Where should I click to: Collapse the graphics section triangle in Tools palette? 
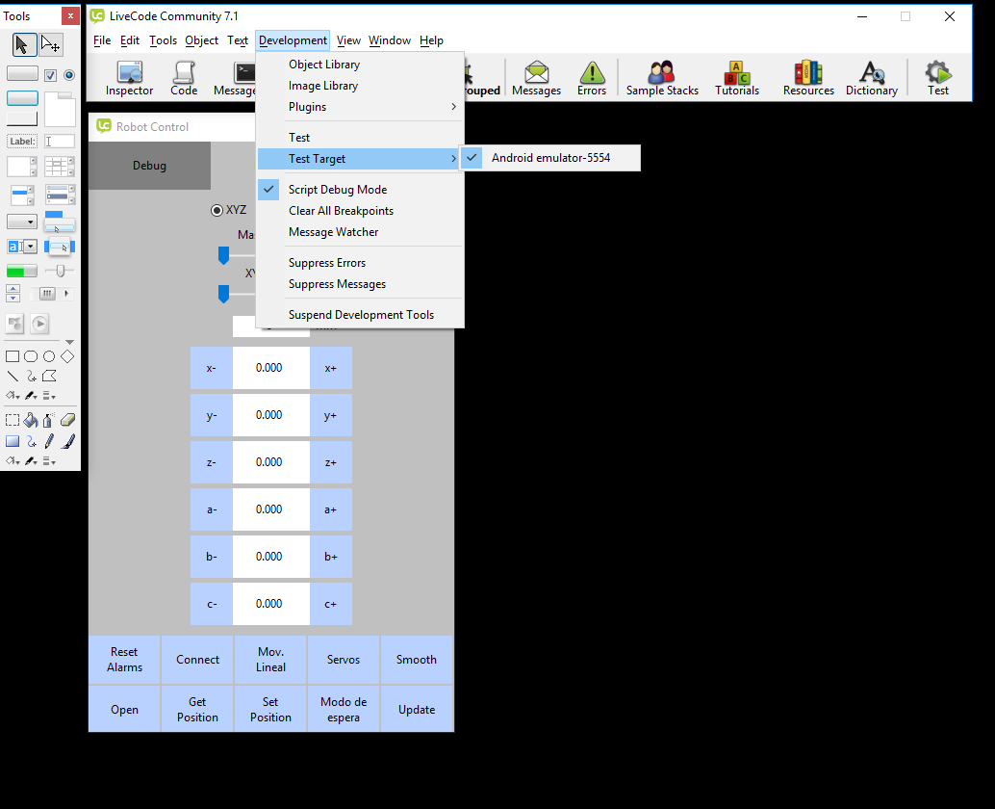[x=69, y=342]
